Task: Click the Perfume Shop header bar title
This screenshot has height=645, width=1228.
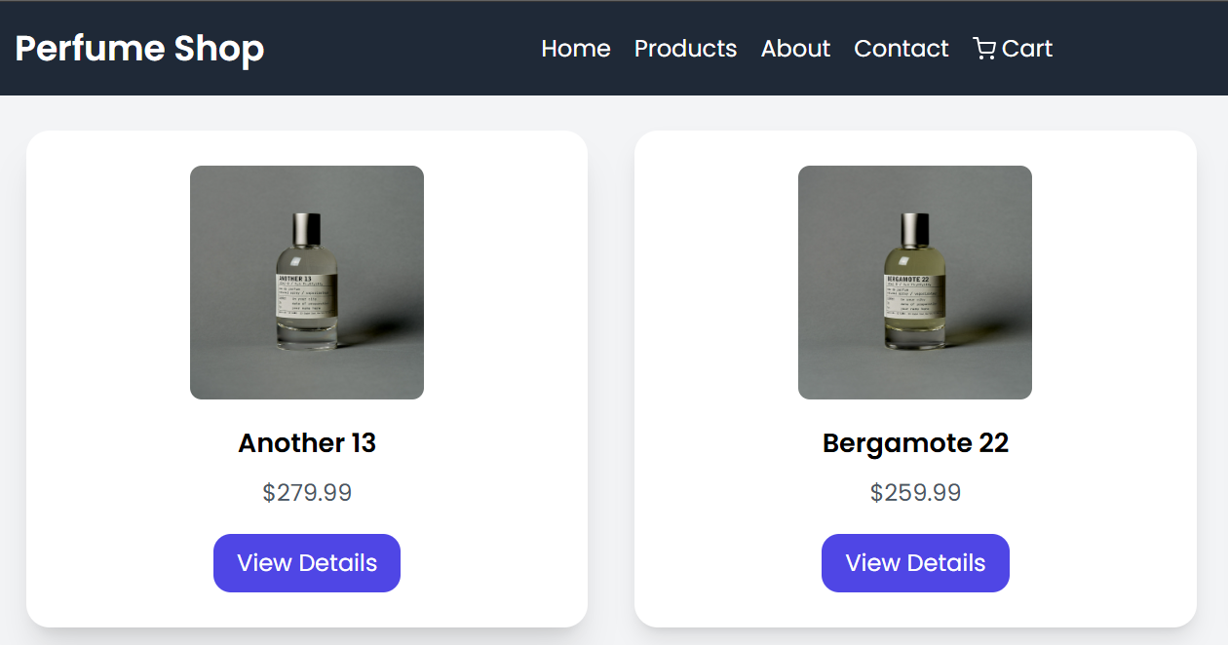Action: (139, 47)
